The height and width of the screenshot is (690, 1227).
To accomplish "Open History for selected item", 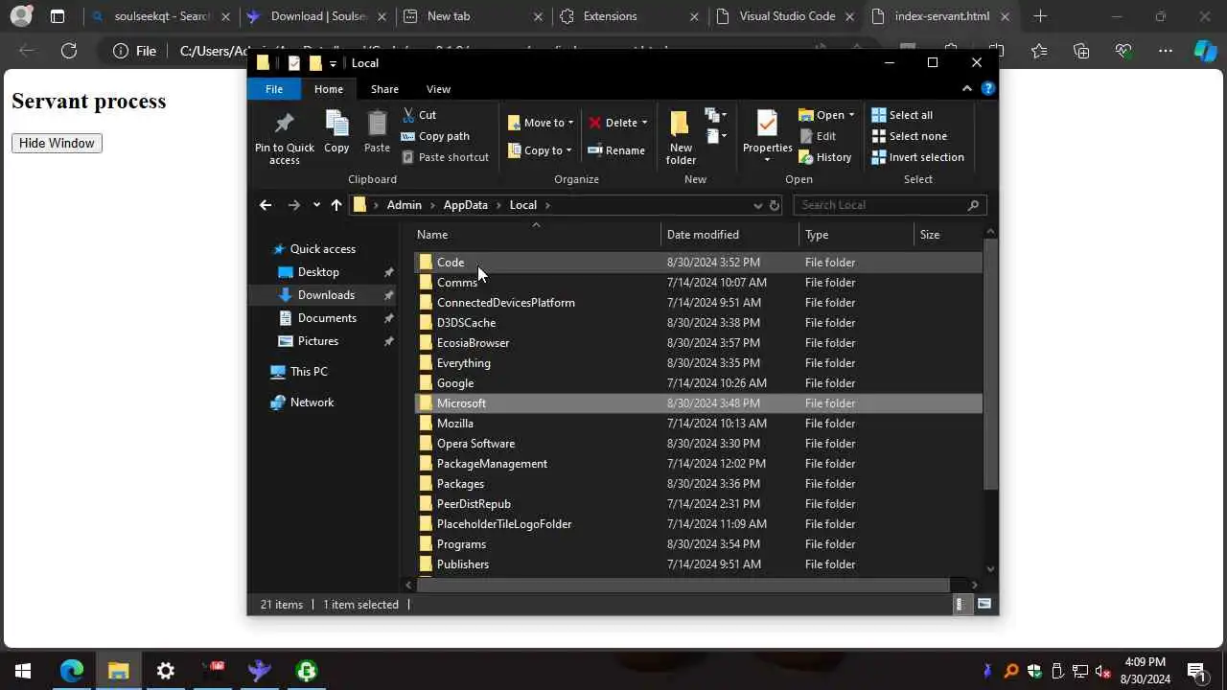I will (x=824, y=157).
